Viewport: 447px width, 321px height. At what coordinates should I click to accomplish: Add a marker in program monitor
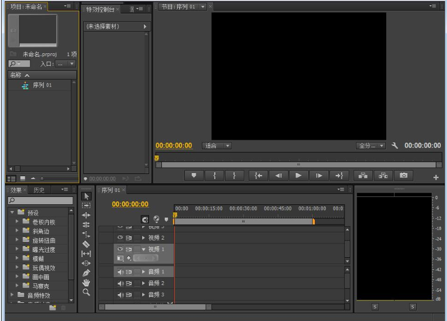[x=194, y=176]
